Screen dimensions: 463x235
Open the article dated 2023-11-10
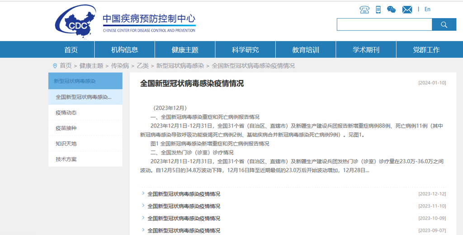[184, 206]
